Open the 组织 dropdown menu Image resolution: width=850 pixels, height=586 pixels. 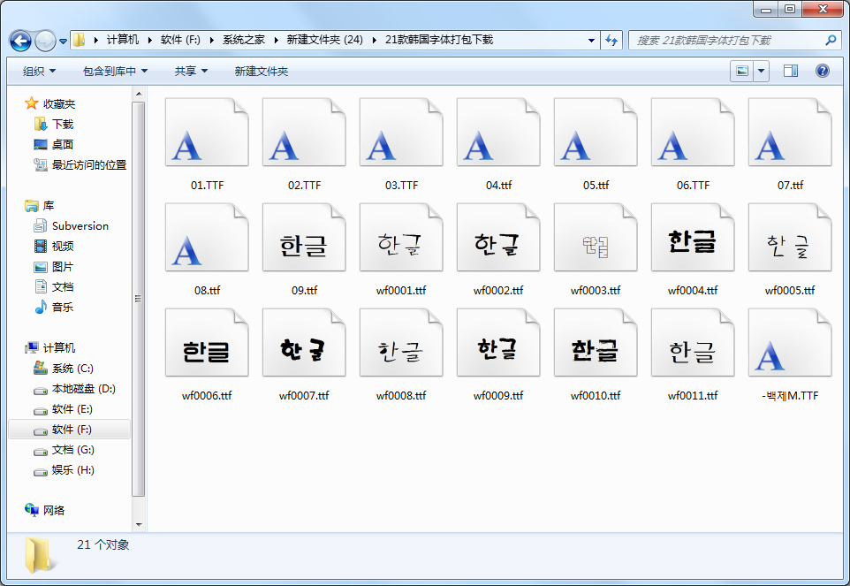pyautogui.click(x=39, y=71)
